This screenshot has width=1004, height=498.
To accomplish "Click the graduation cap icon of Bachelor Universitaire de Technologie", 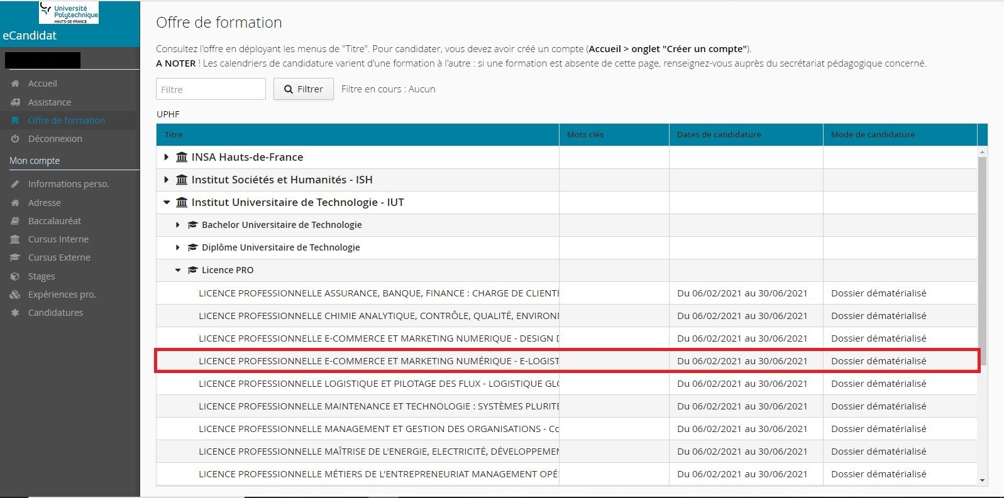I will tap(193, 225).
